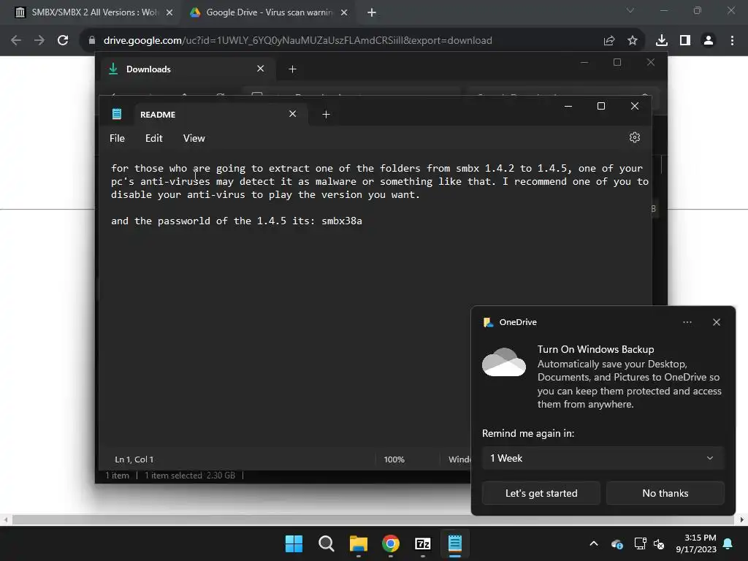Open the File menu in Notepad
Image resolution: width=748 pixels, height=561 pixels.
point(117,138)
